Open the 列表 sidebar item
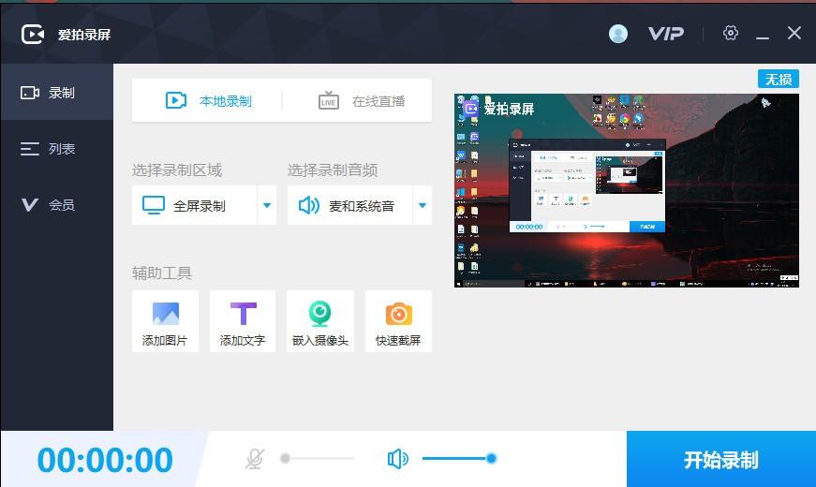 point(57,149)
